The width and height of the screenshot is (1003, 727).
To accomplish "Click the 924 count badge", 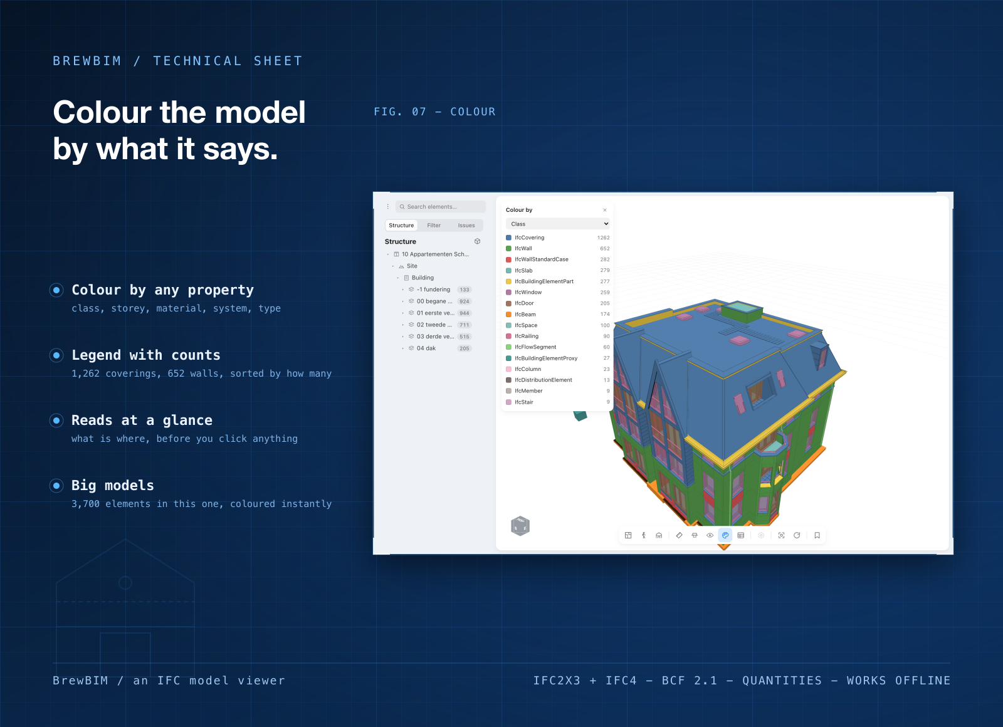I will pyautogui.click(x=465, y=301).
